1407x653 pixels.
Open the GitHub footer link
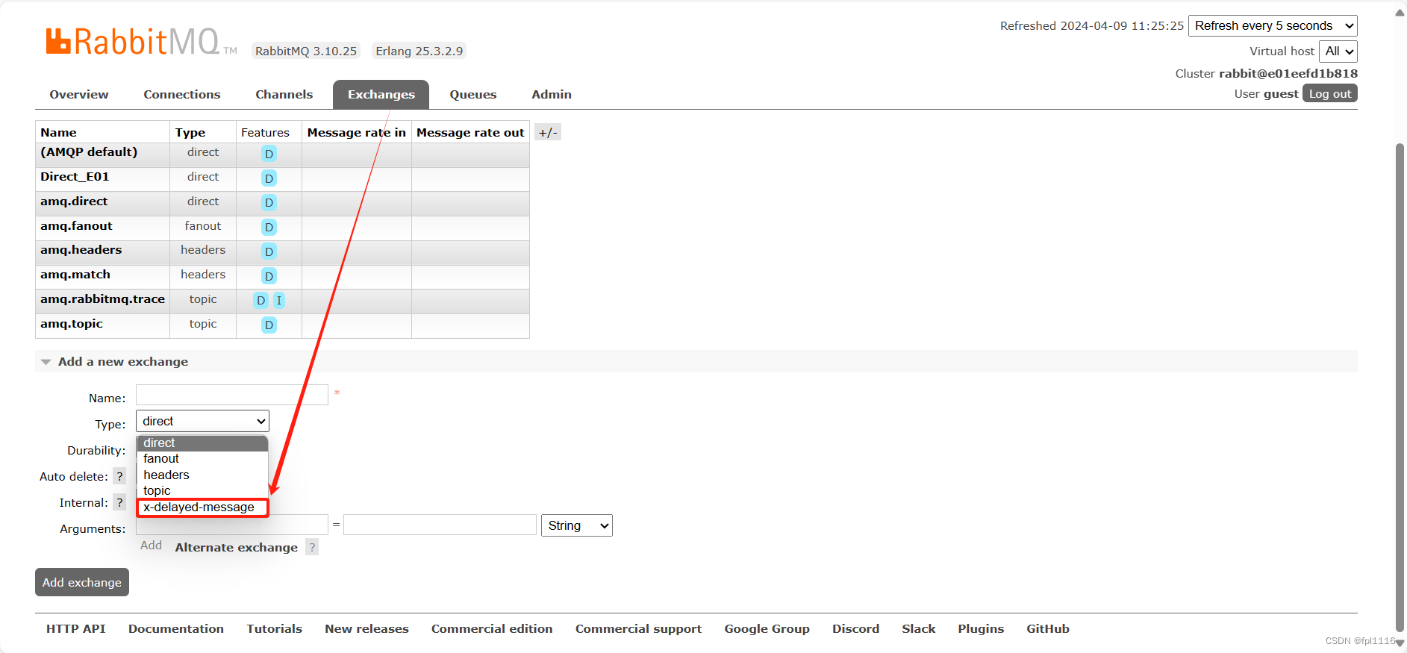click(x=1048, y=628)
